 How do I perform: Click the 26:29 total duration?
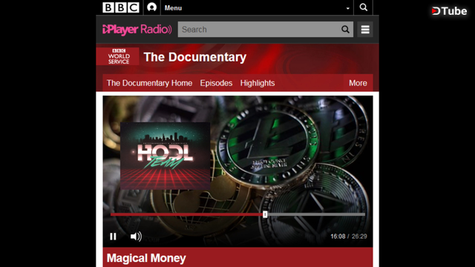359,237
